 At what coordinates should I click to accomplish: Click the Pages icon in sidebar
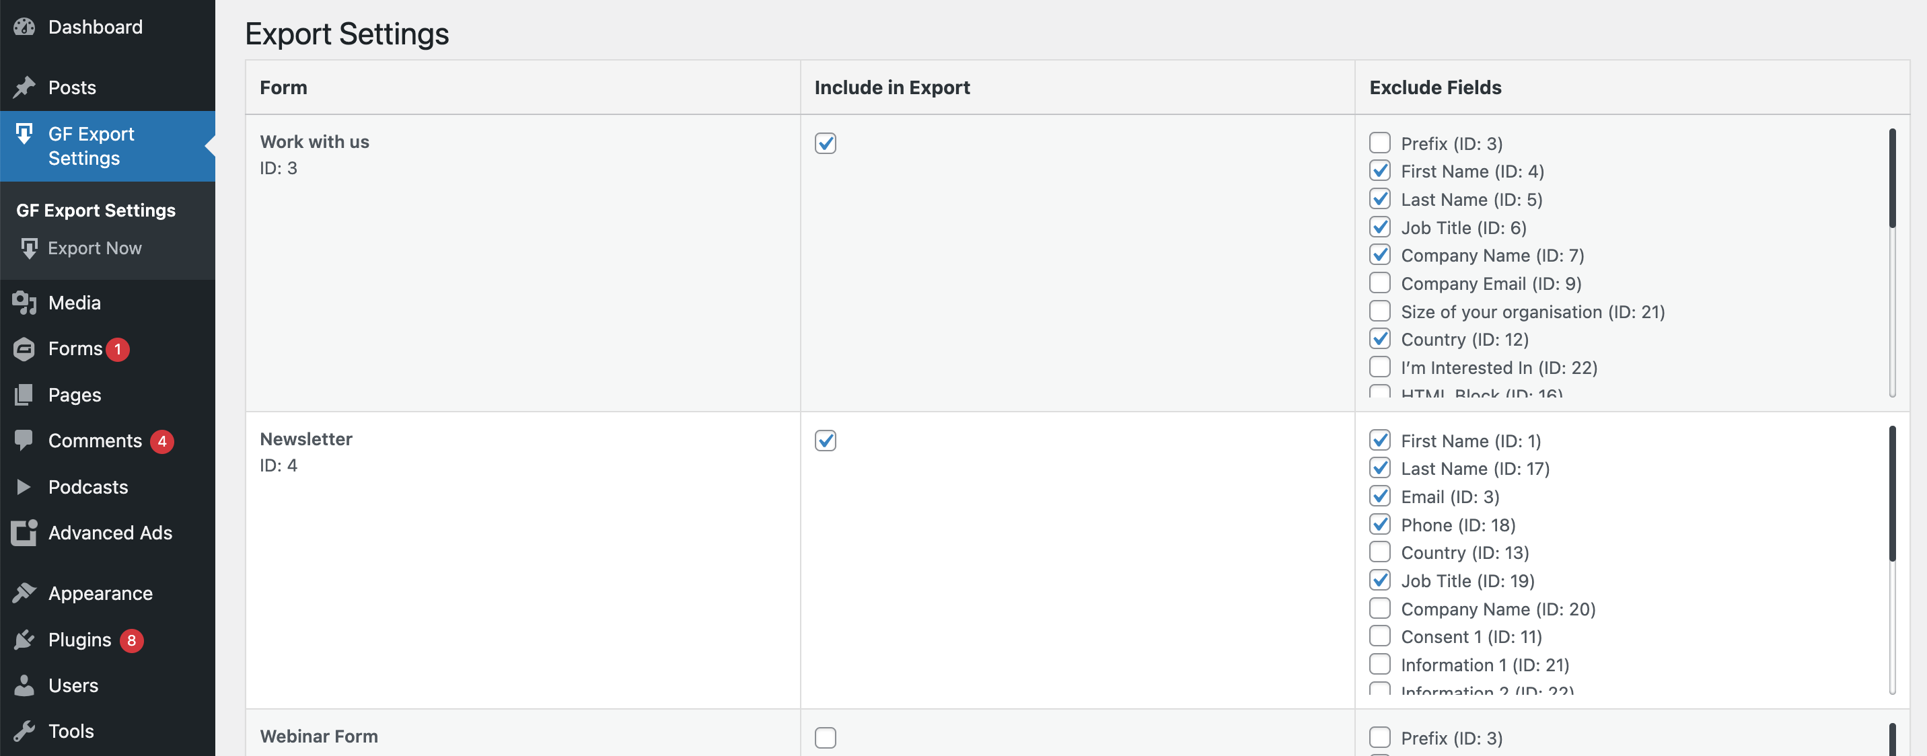tap(24, 395)
